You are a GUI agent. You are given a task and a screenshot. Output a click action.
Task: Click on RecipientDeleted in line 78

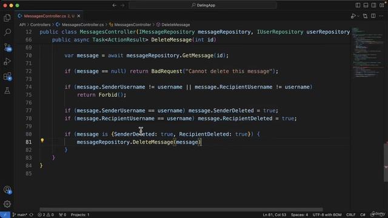pyautogui.click(x=247, y=119)
